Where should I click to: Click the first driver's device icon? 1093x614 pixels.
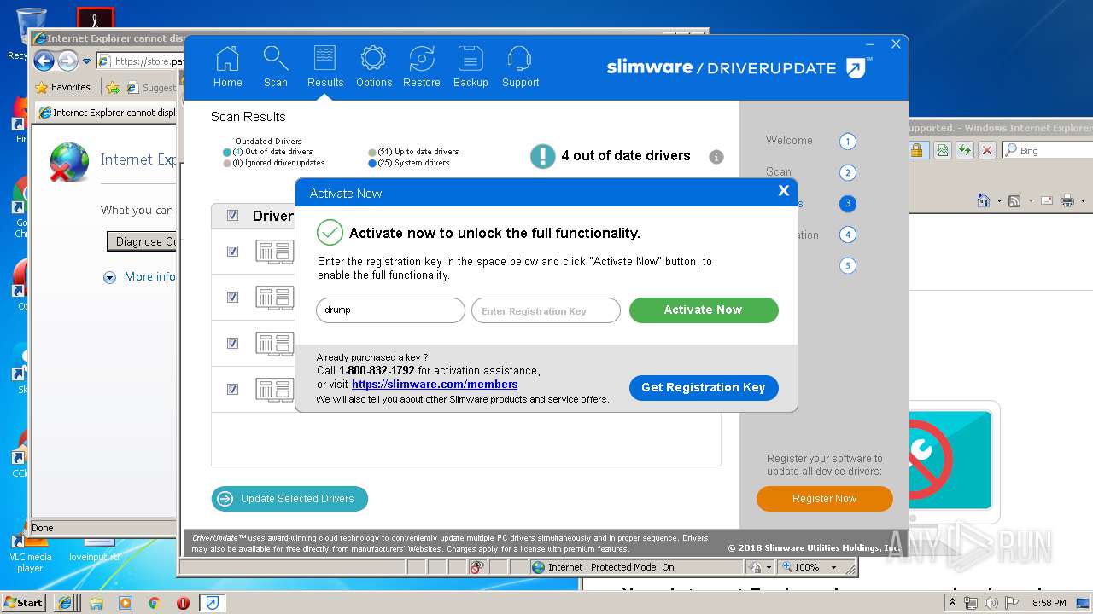(275, 252)
